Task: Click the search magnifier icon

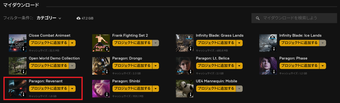Action: (258, 18)
